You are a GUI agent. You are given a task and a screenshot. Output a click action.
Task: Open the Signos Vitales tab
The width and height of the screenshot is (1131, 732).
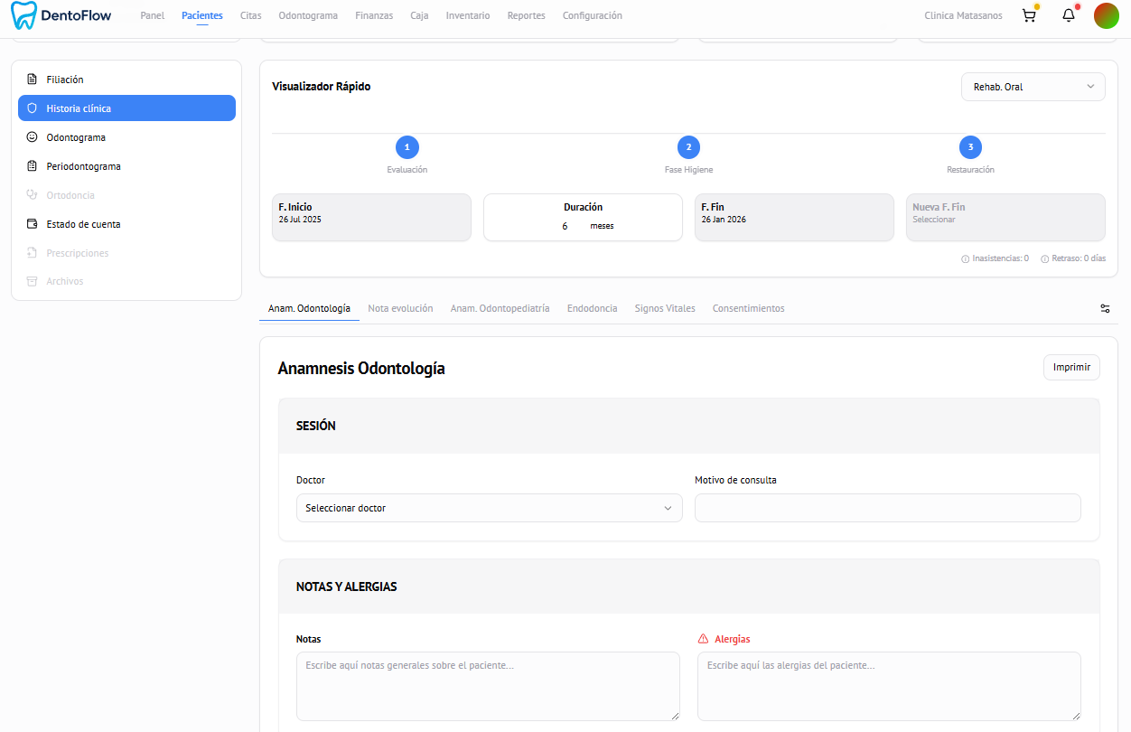[665, 308]
